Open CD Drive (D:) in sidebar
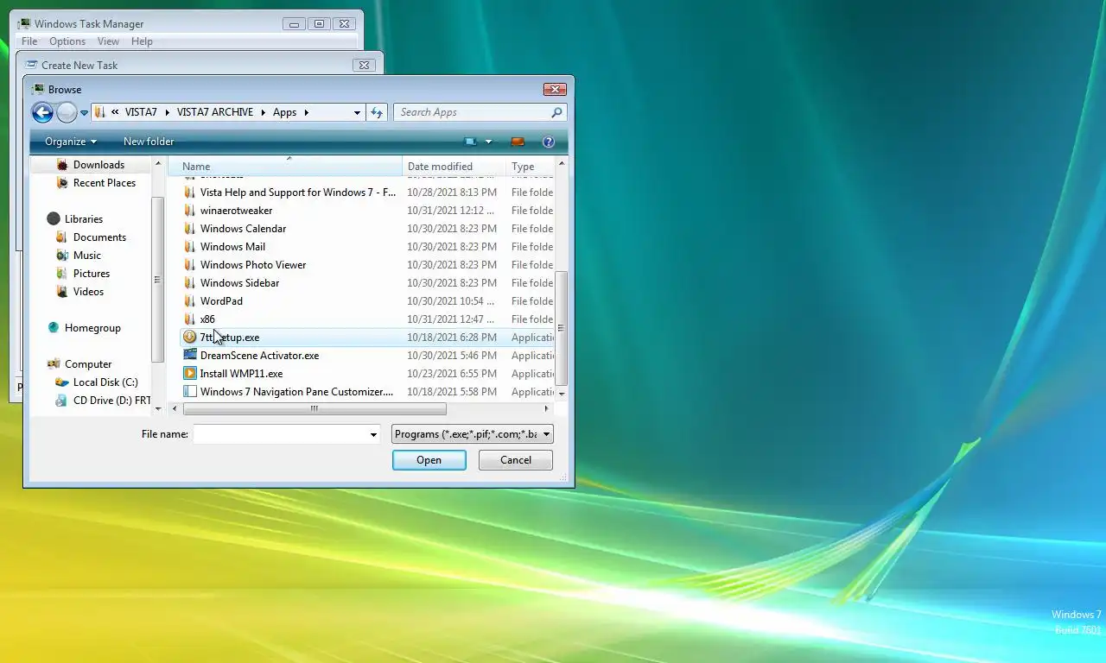Viewport: 1106px width, 663px height. click(111, 401)
